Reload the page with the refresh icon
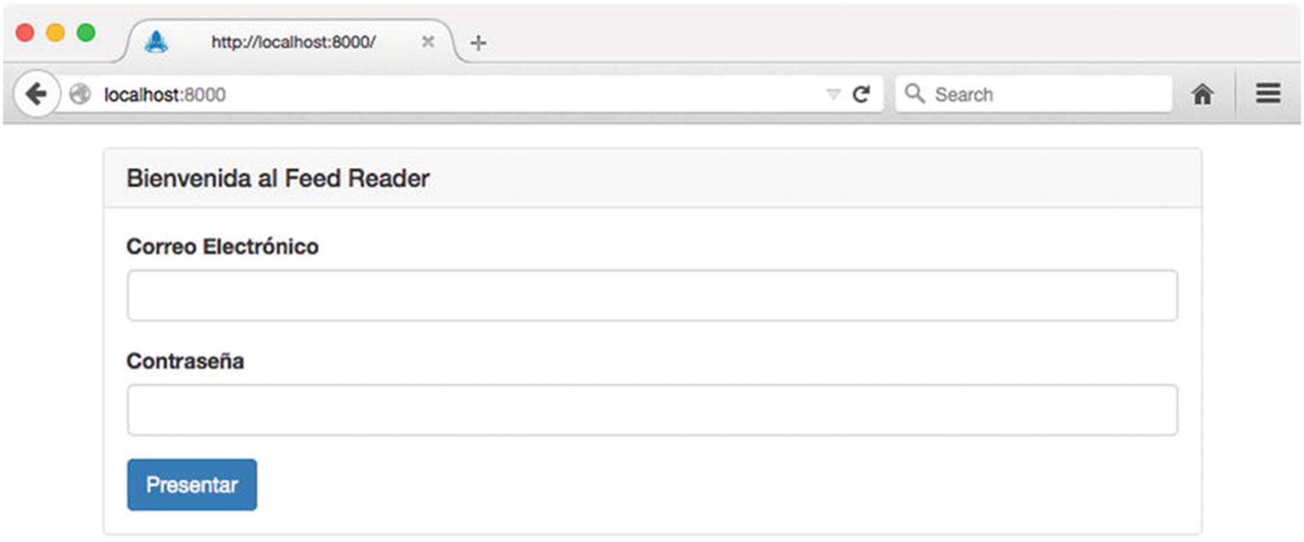 click(x=861, y=94)
